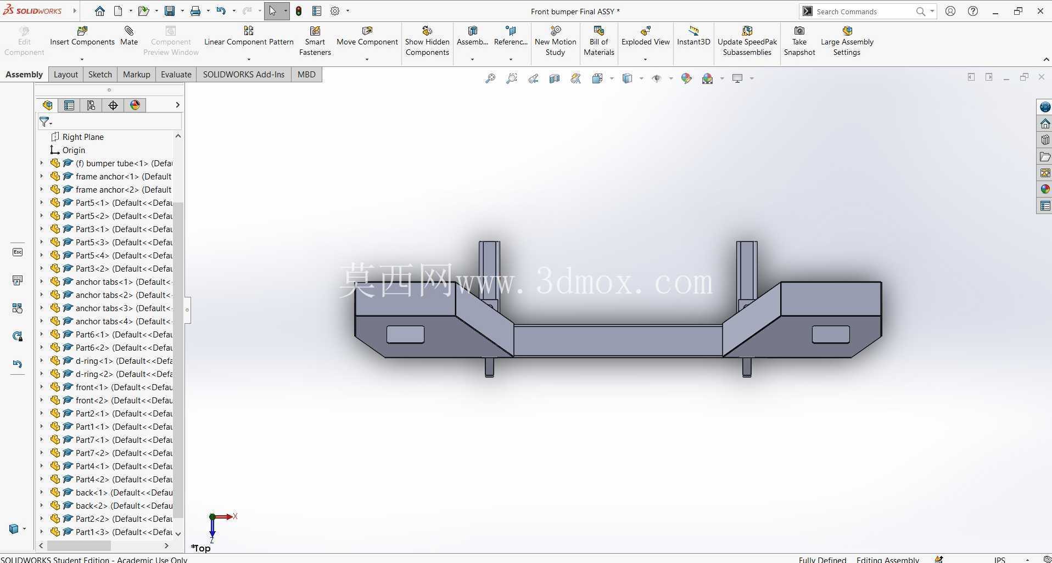Click Update SpeedPak Subassemblies
The width and height of the screenshot is (1052, 563).
click(747, 41)
